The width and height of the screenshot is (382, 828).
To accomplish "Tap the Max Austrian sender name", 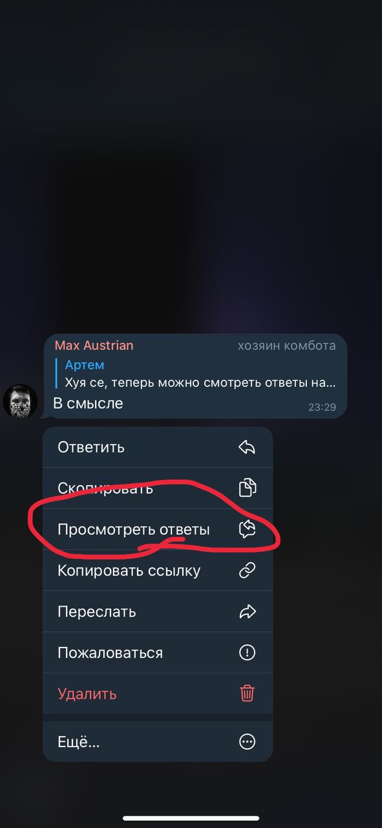I will pos(94,345).
